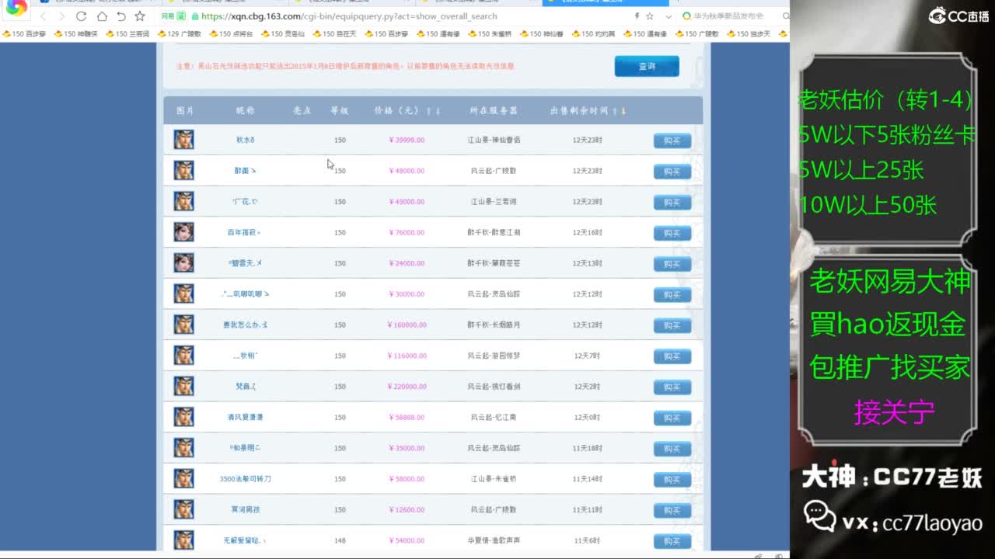Click the lightning speed-mode icon in address bar

637,16
